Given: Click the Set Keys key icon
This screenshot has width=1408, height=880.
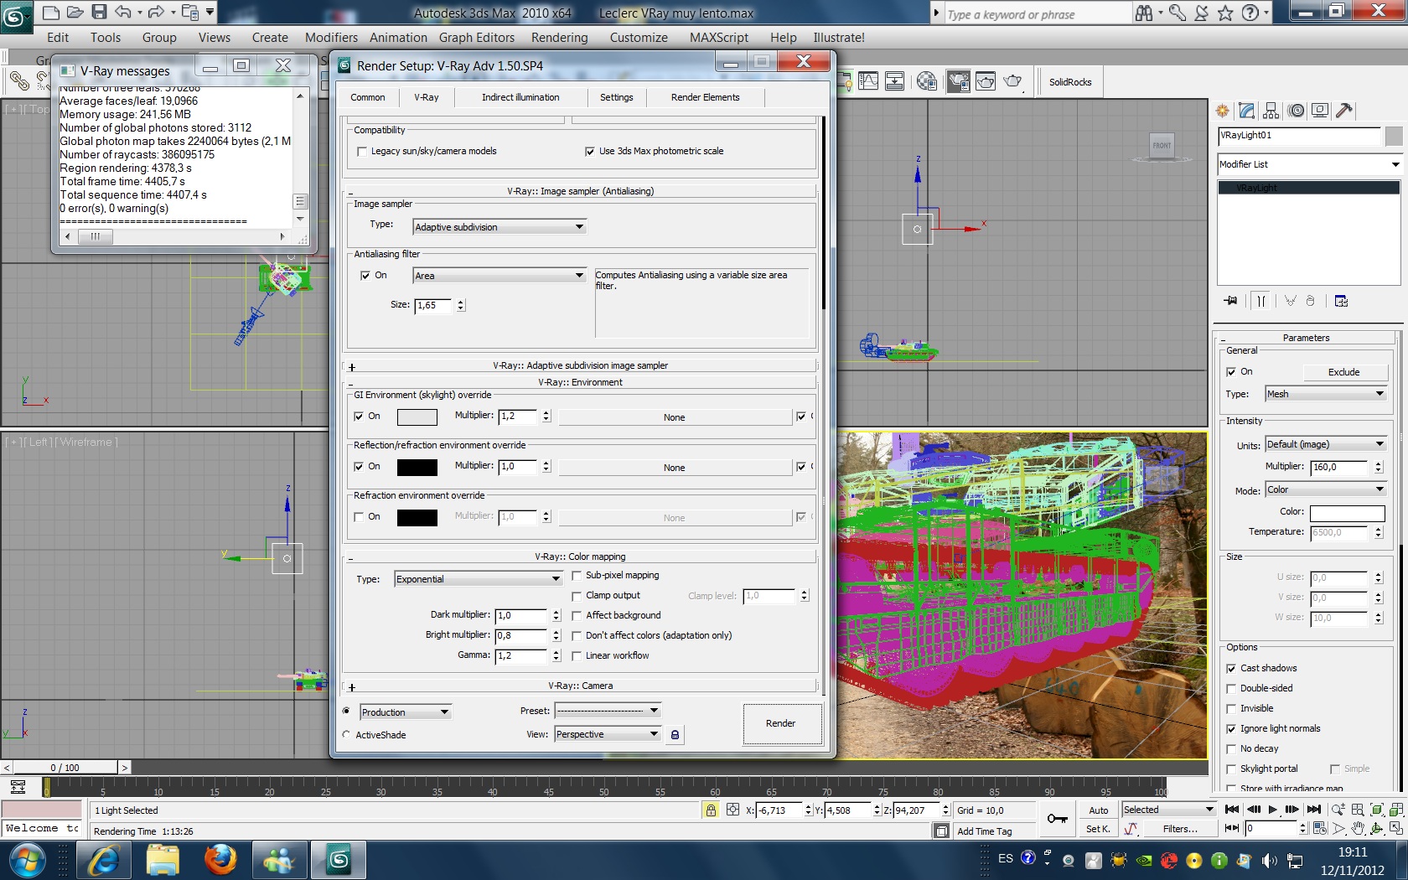Looking at the screenshot, I should click(1058, 819).
